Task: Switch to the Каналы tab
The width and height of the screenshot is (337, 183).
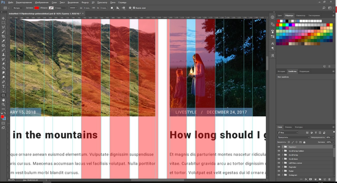Action: coord(289,127)
